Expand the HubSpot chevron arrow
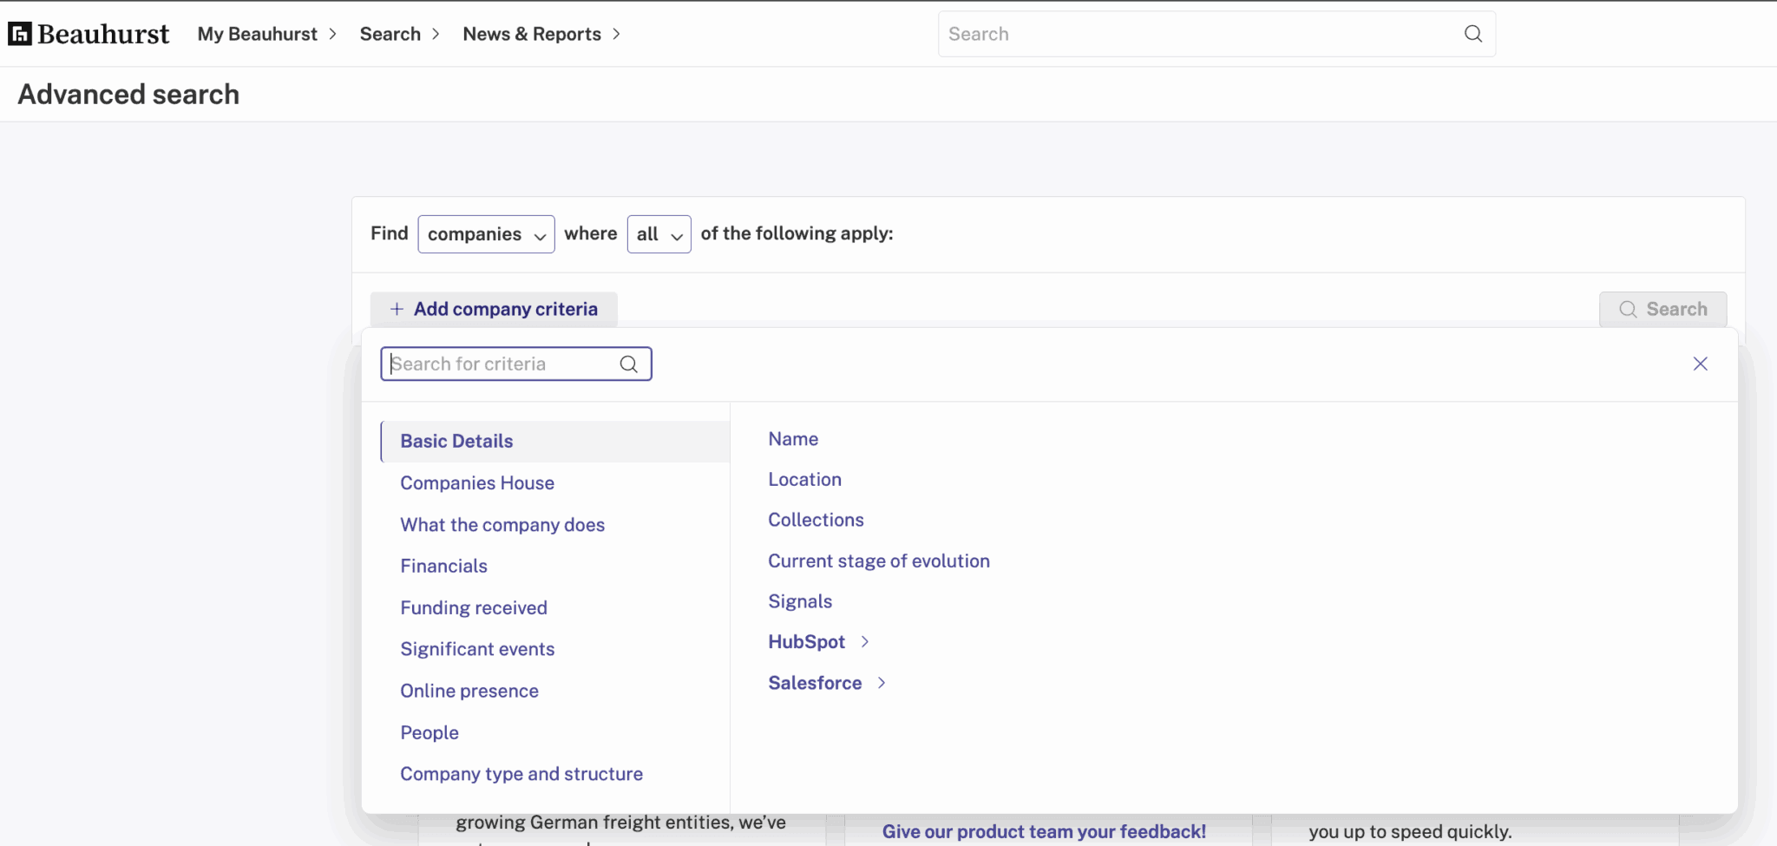Screen dimensions: 1777x846 pos(864,642)
